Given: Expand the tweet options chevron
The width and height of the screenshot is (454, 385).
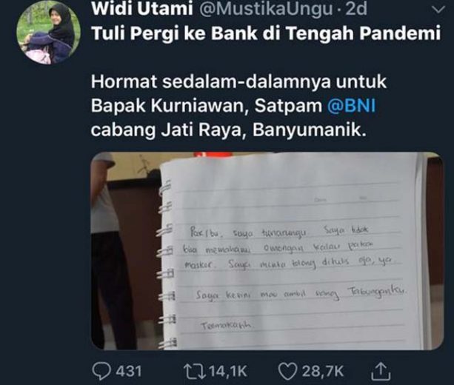Looking at the screenshot, I should click(438, 10).
